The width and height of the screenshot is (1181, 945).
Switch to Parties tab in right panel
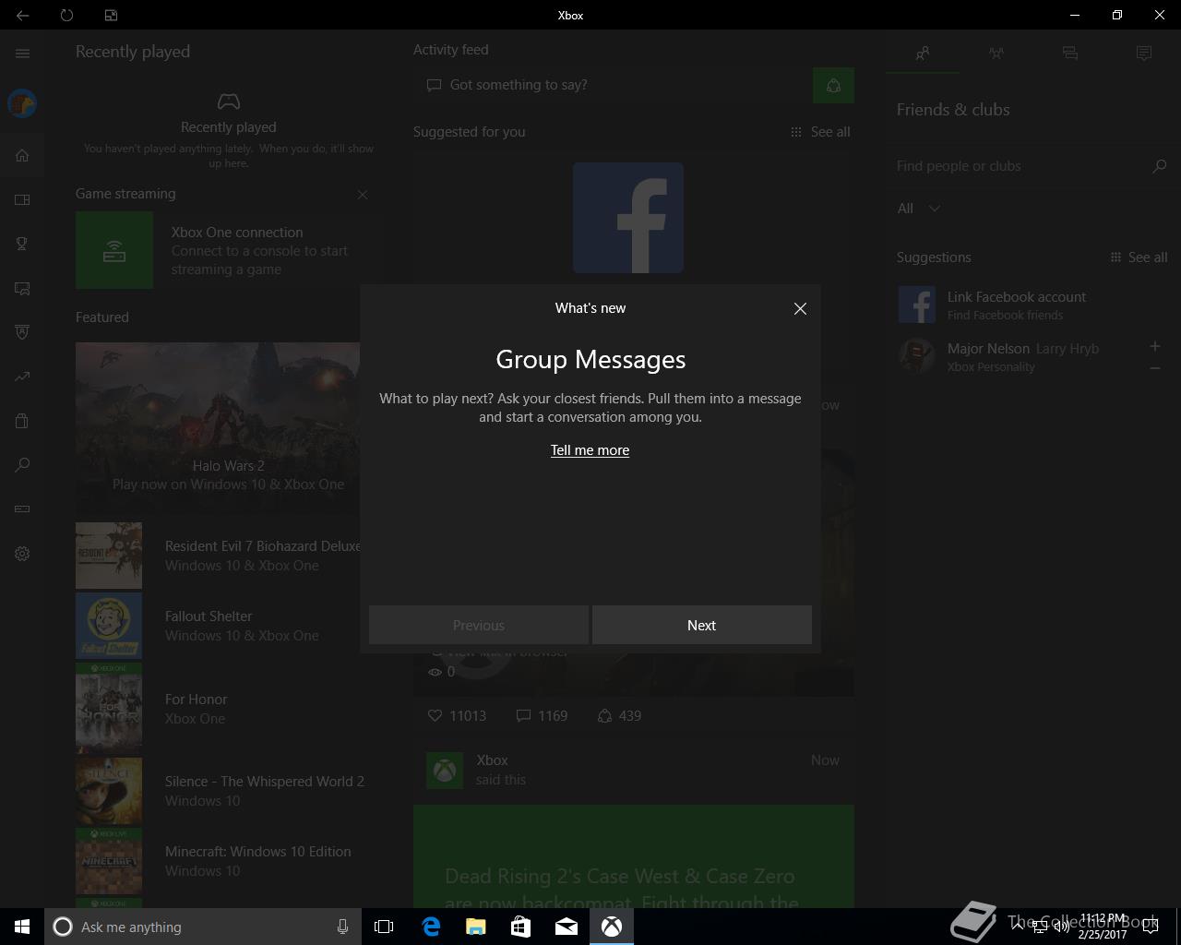pos(996,54)
